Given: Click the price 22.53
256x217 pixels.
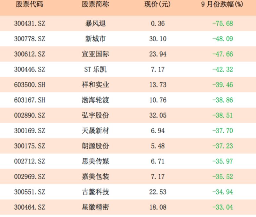Looking at the screenshot, I should point(158,192).
